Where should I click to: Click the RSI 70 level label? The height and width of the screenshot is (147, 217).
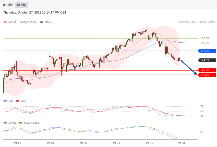(x=202, y=106)
